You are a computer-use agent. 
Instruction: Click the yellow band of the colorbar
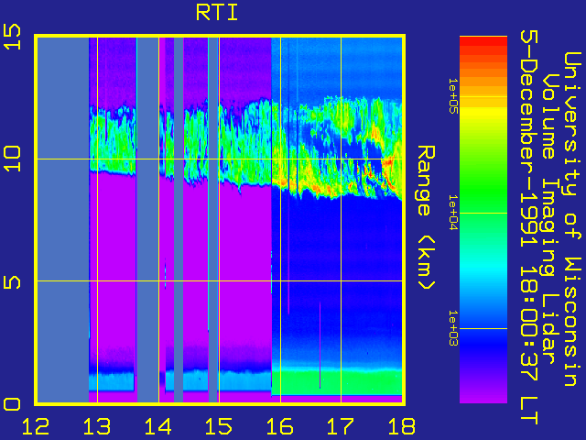pyautogui.click(x=483, y=112)
